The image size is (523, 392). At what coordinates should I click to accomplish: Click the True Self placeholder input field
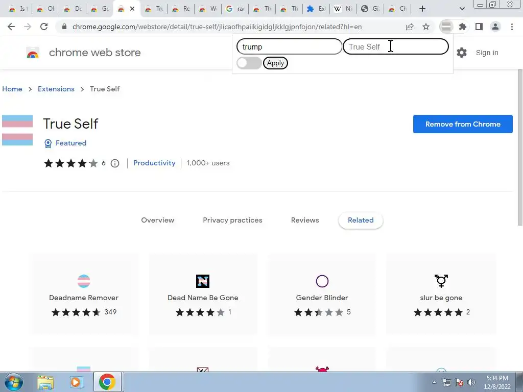click(x=396, y=46)
